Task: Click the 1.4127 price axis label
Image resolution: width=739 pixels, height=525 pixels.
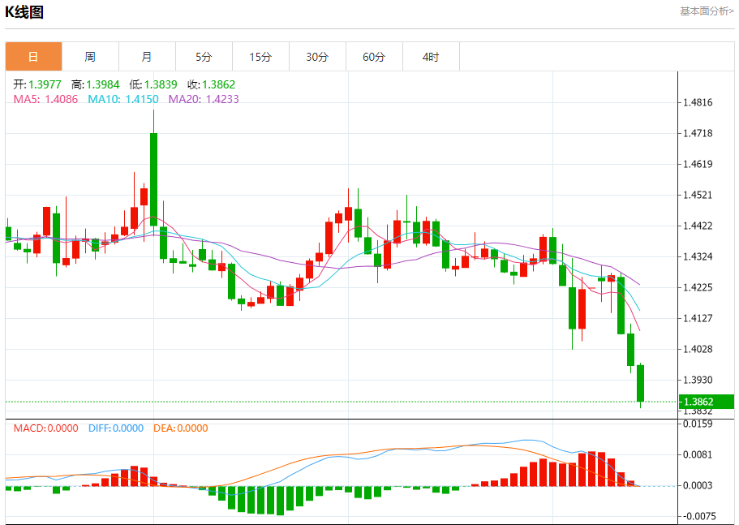Action: coord(698,318)
